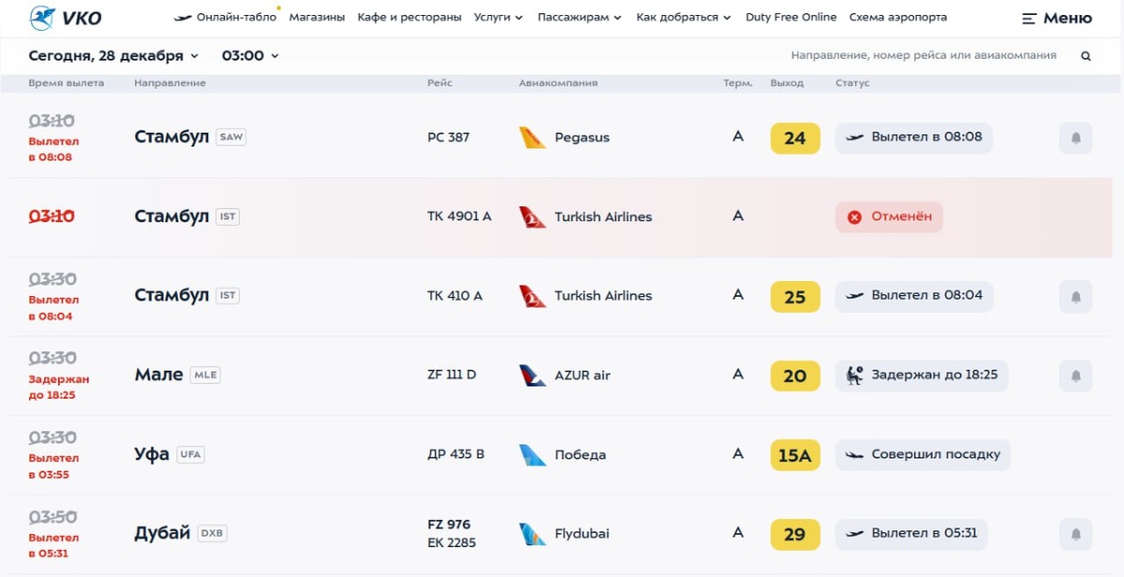Open the 'Магазины' menu item
Image resolution: width=1124 pixels, height=577 pixels.
point(317,18)
